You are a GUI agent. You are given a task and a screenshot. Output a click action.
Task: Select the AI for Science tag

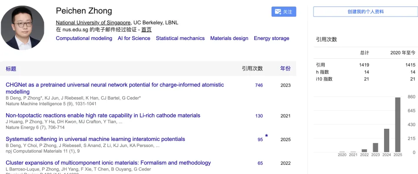134,38
